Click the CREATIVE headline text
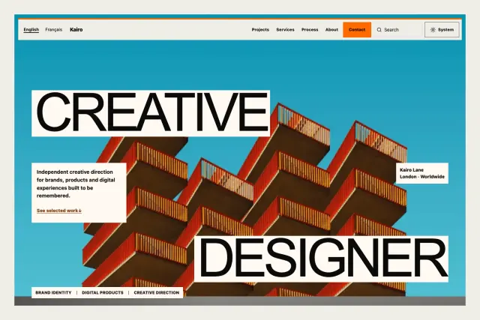This screenshot has width=480, height=320. pyautogui.click(x=151, y=113)
